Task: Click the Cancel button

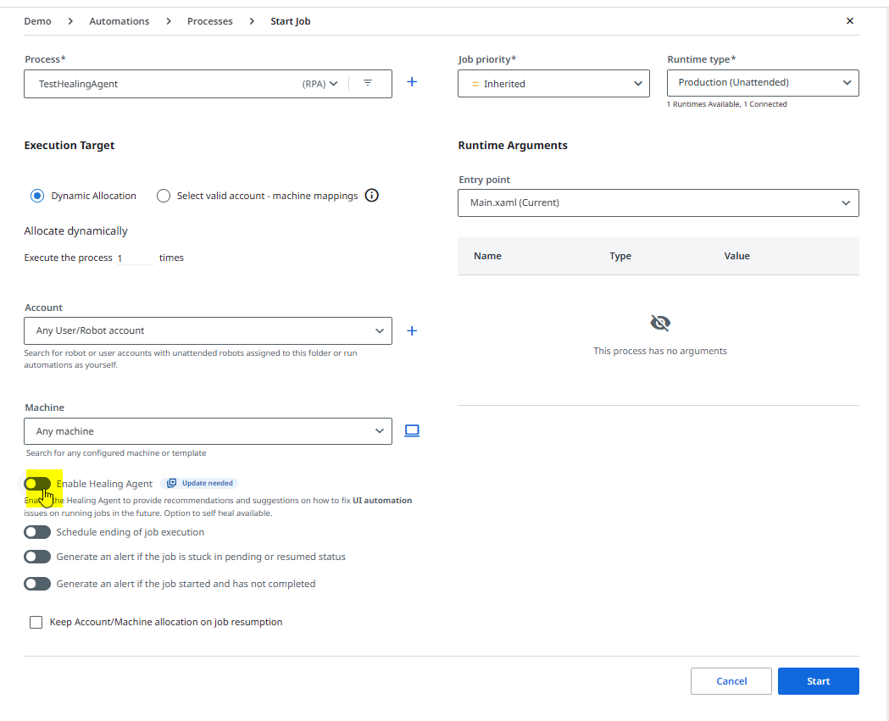Action: (731, 680)
